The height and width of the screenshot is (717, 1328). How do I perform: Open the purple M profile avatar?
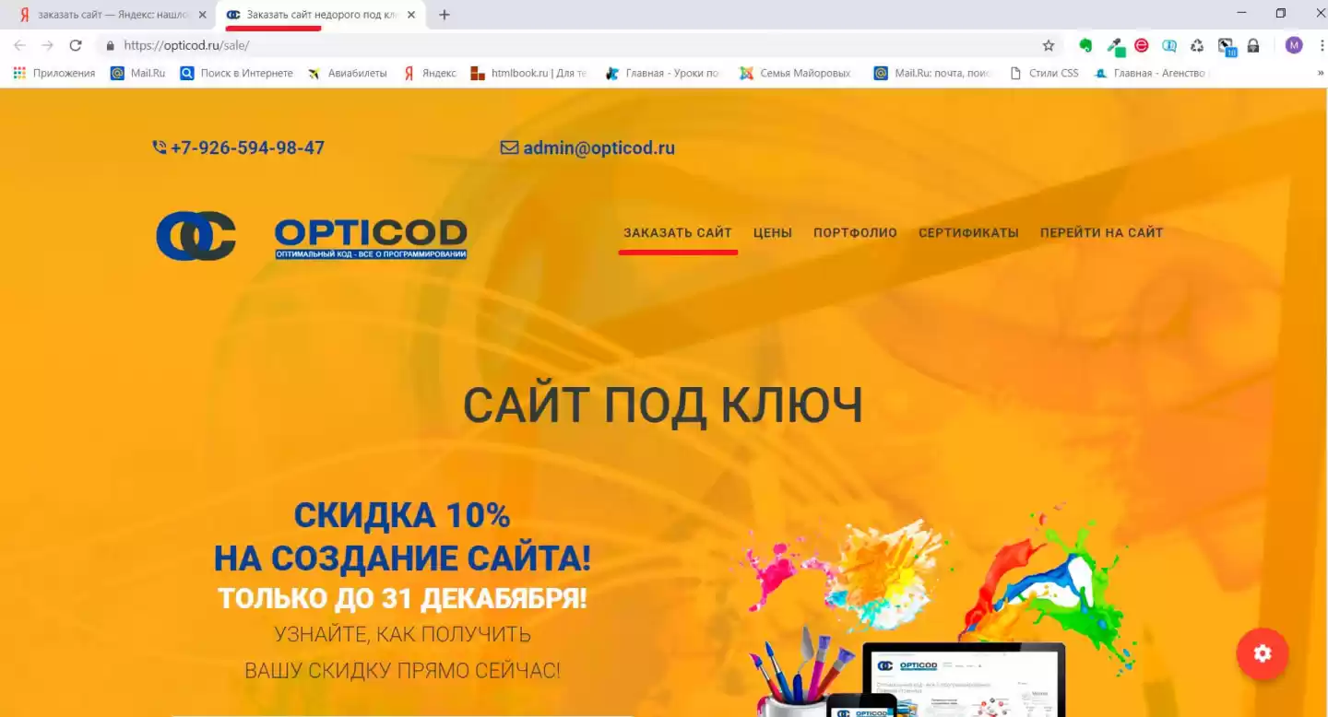[1294, 45]
